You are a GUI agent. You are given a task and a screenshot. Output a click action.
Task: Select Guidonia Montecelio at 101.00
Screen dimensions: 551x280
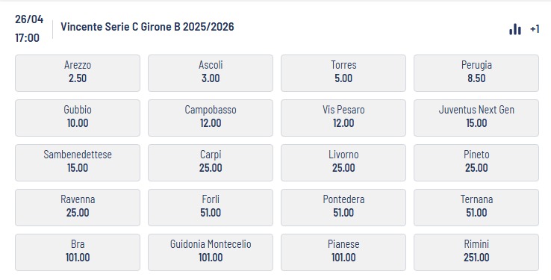[211, 252]
